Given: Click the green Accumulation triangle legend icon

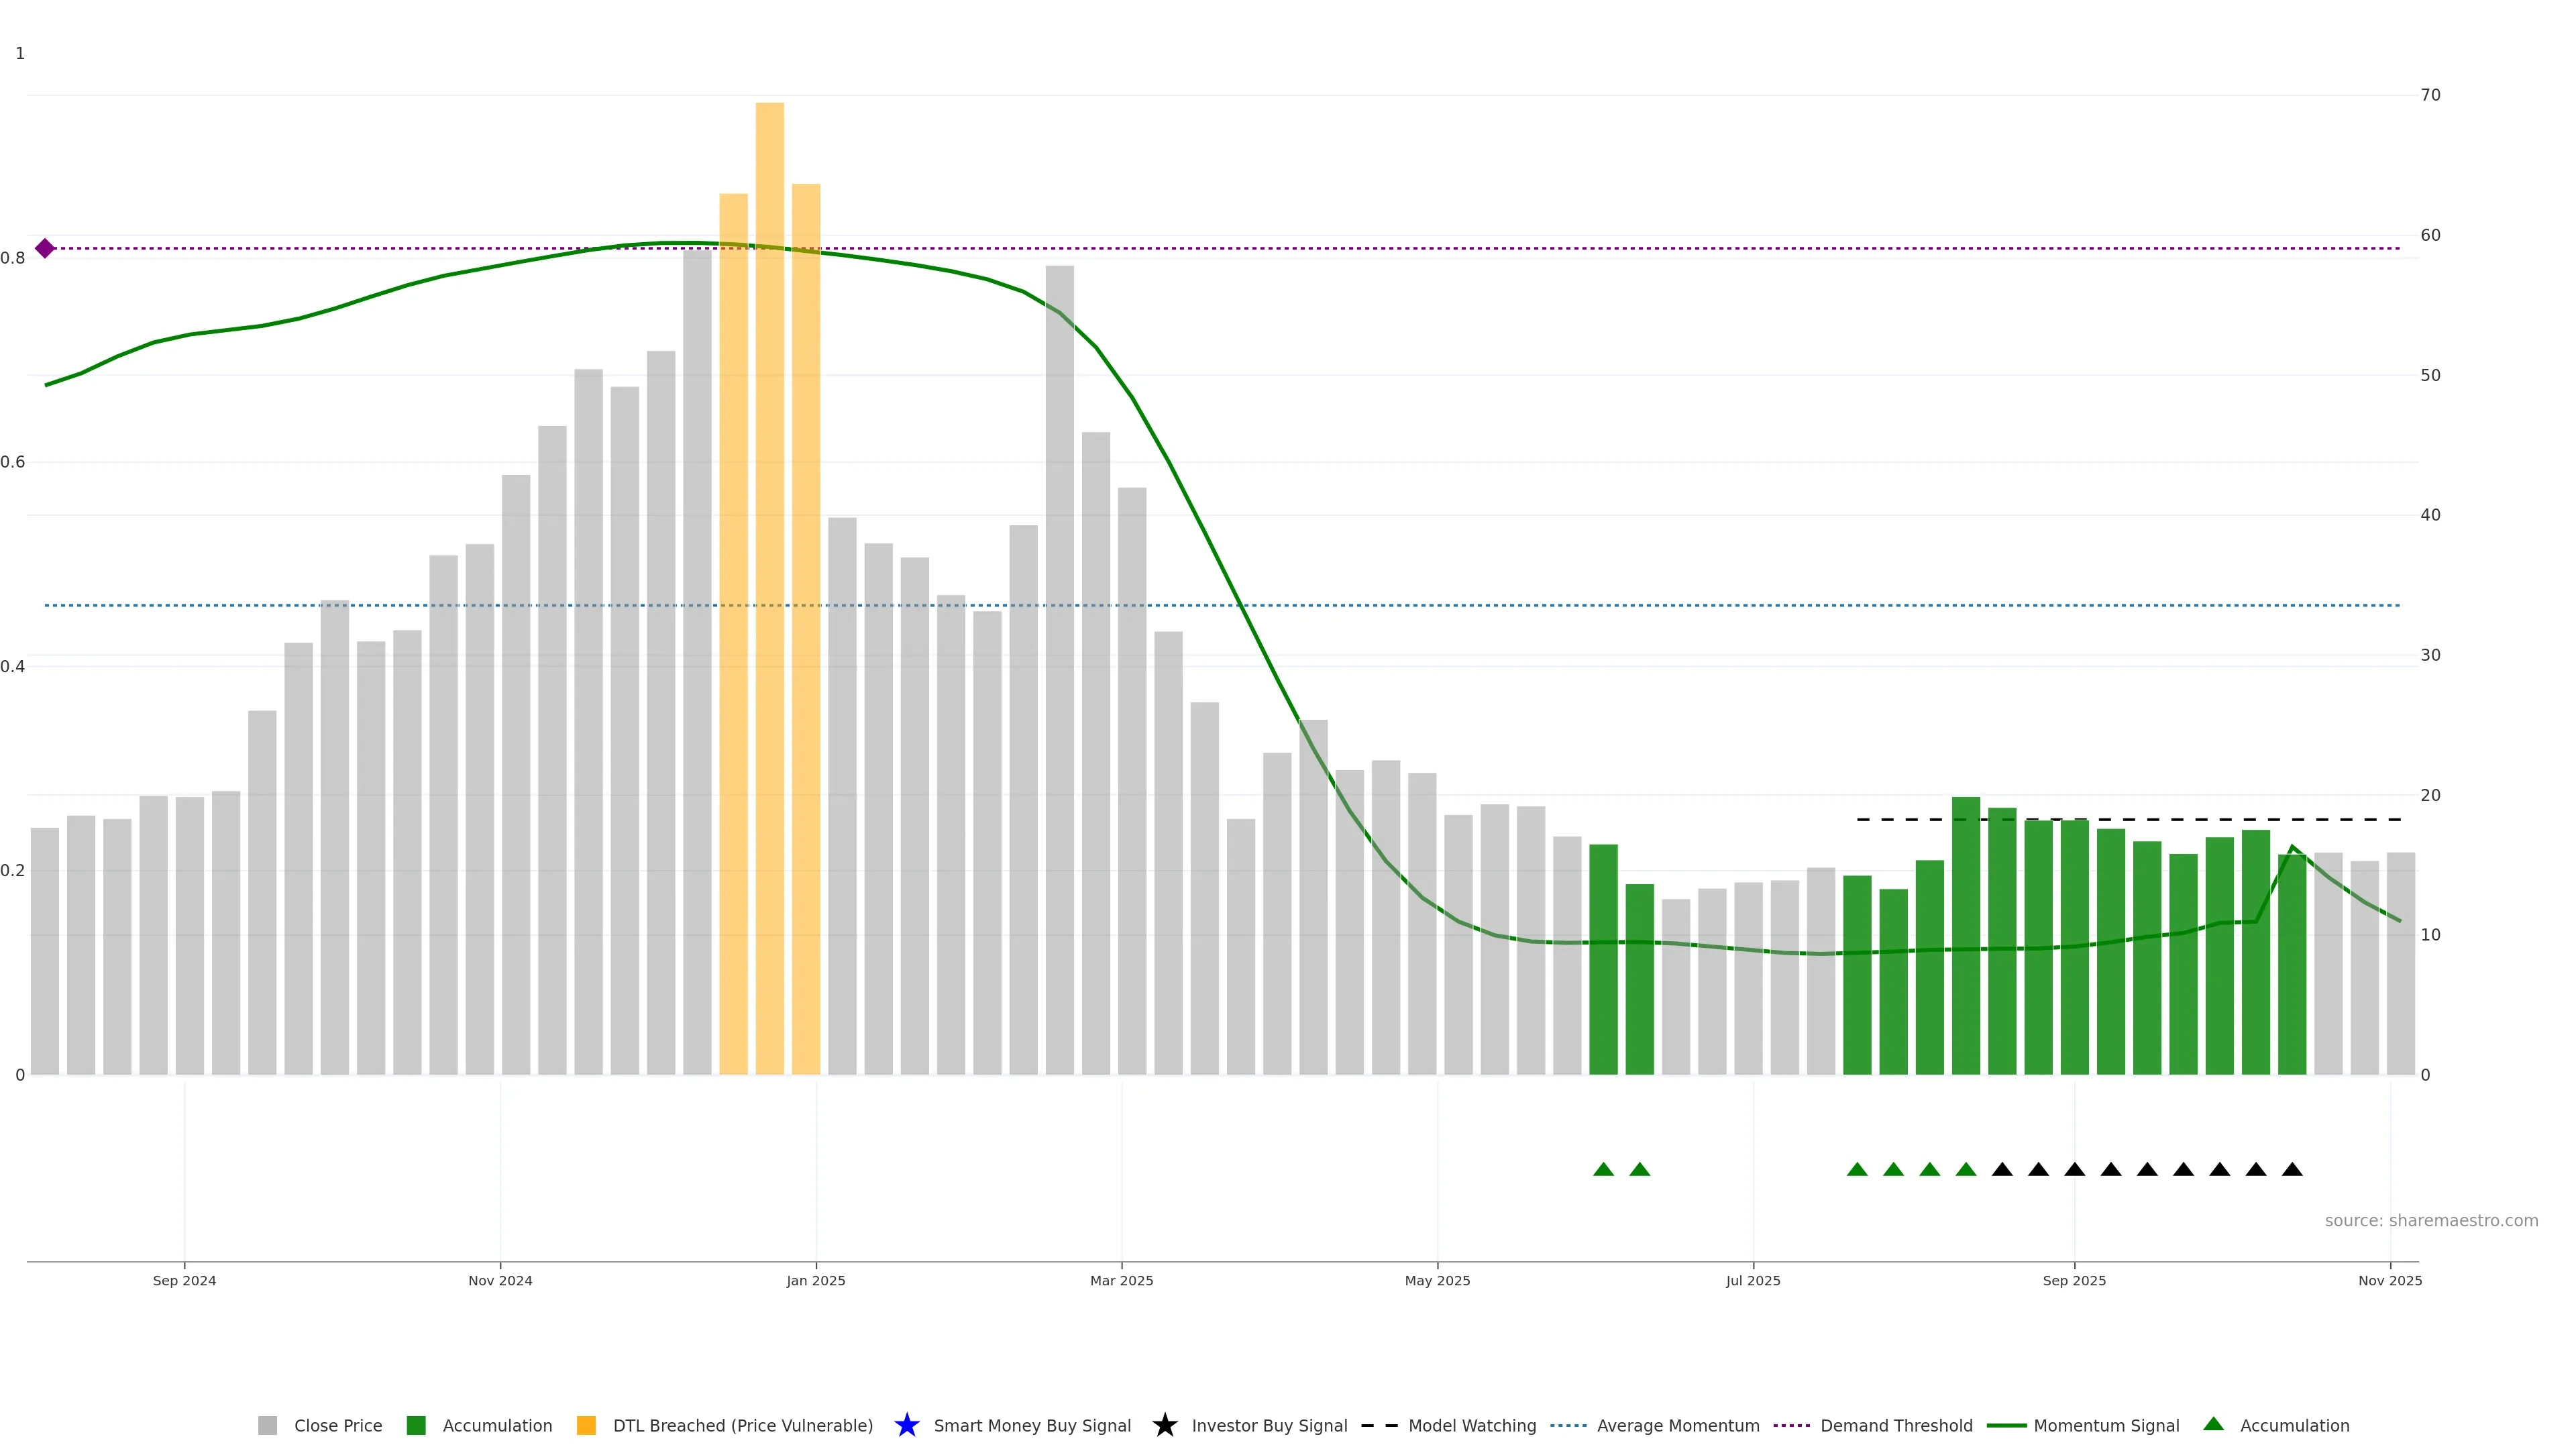Looking at the screenshot, I should [2213, 1424].
